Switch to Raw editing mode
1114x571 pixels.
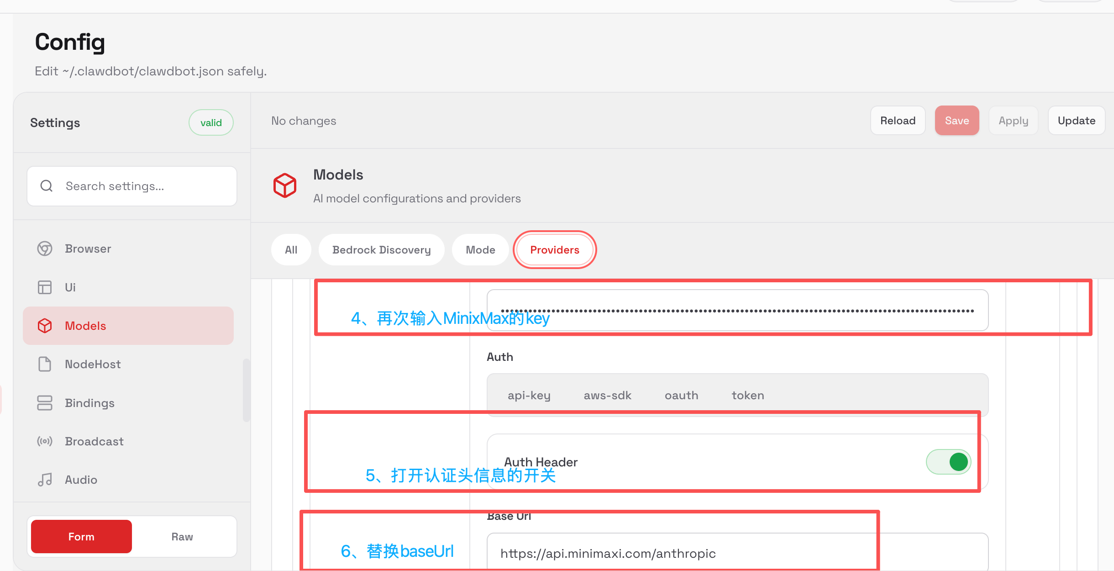point(182,537)
